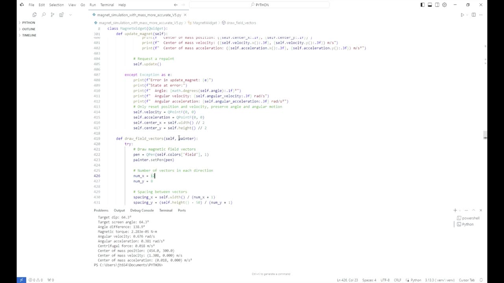
Task: Open the Explorer view icon
Action: (x=34, y=15)
